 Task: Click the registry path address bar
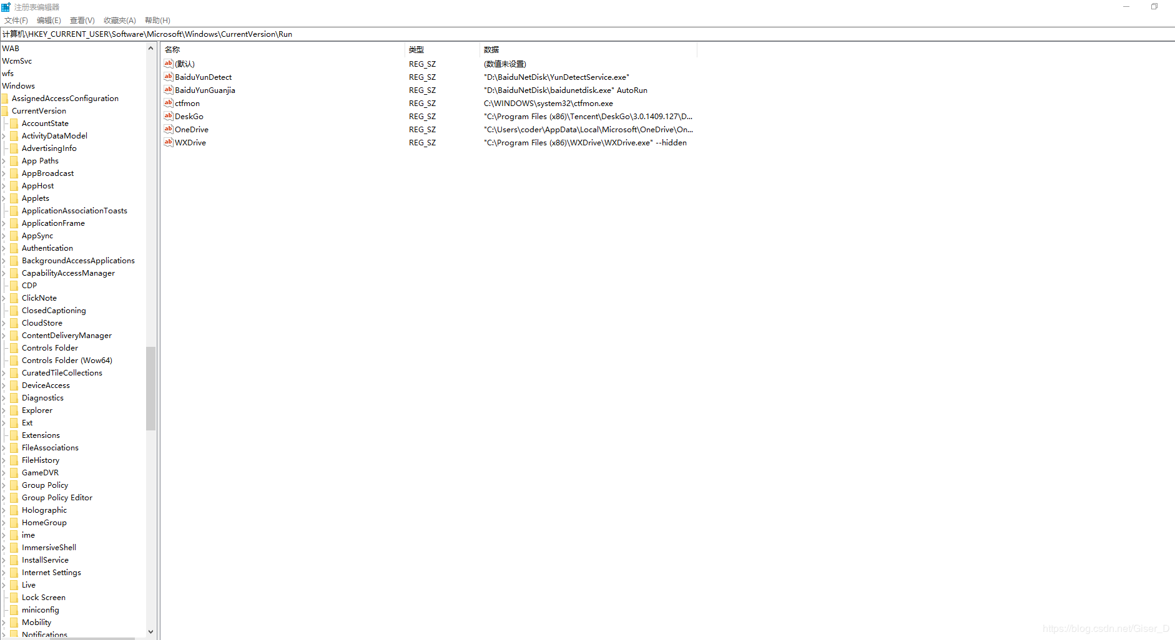pyautogui.click(x=587, y=34)
